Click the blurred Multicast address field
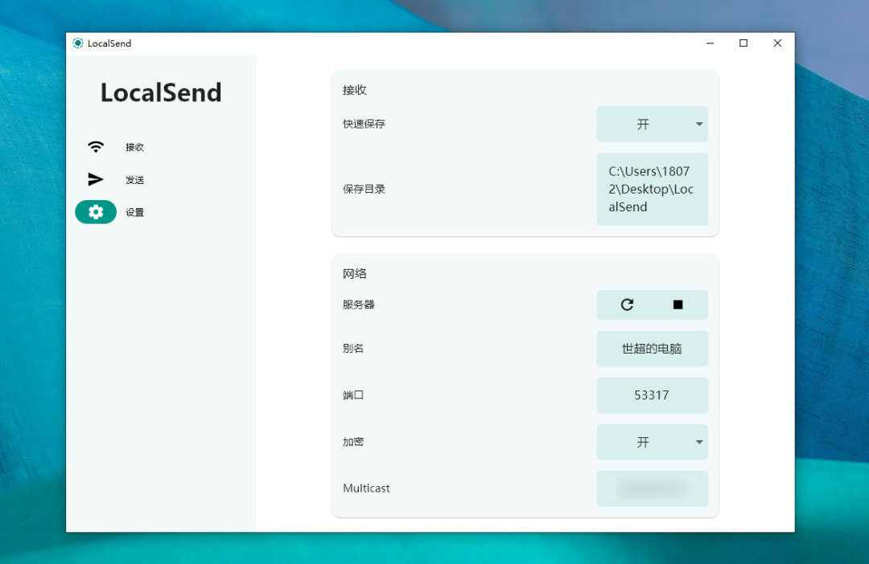Viewport: 869px width, 564px height. [x=653, y=488]
